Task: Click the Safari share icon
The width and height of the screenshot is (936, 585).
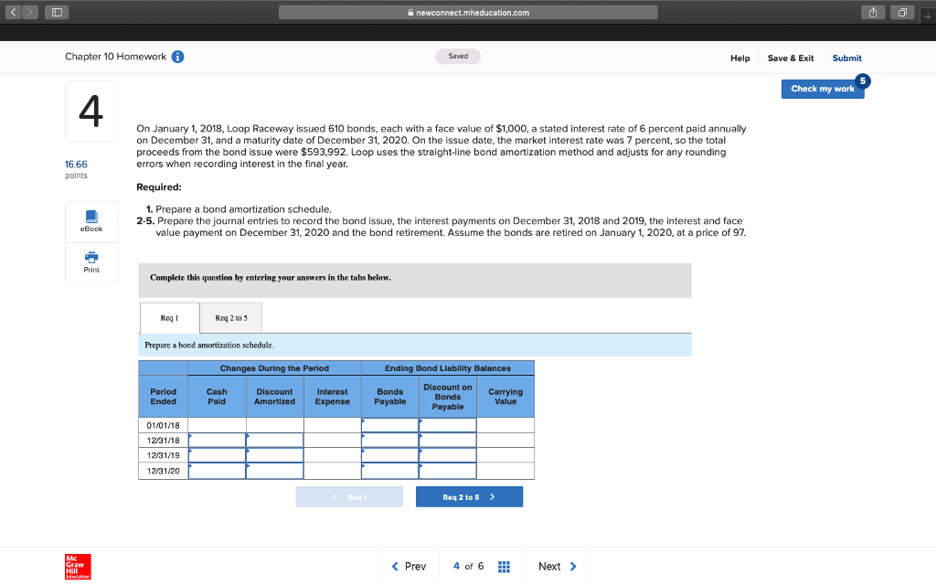Action: 873,12
